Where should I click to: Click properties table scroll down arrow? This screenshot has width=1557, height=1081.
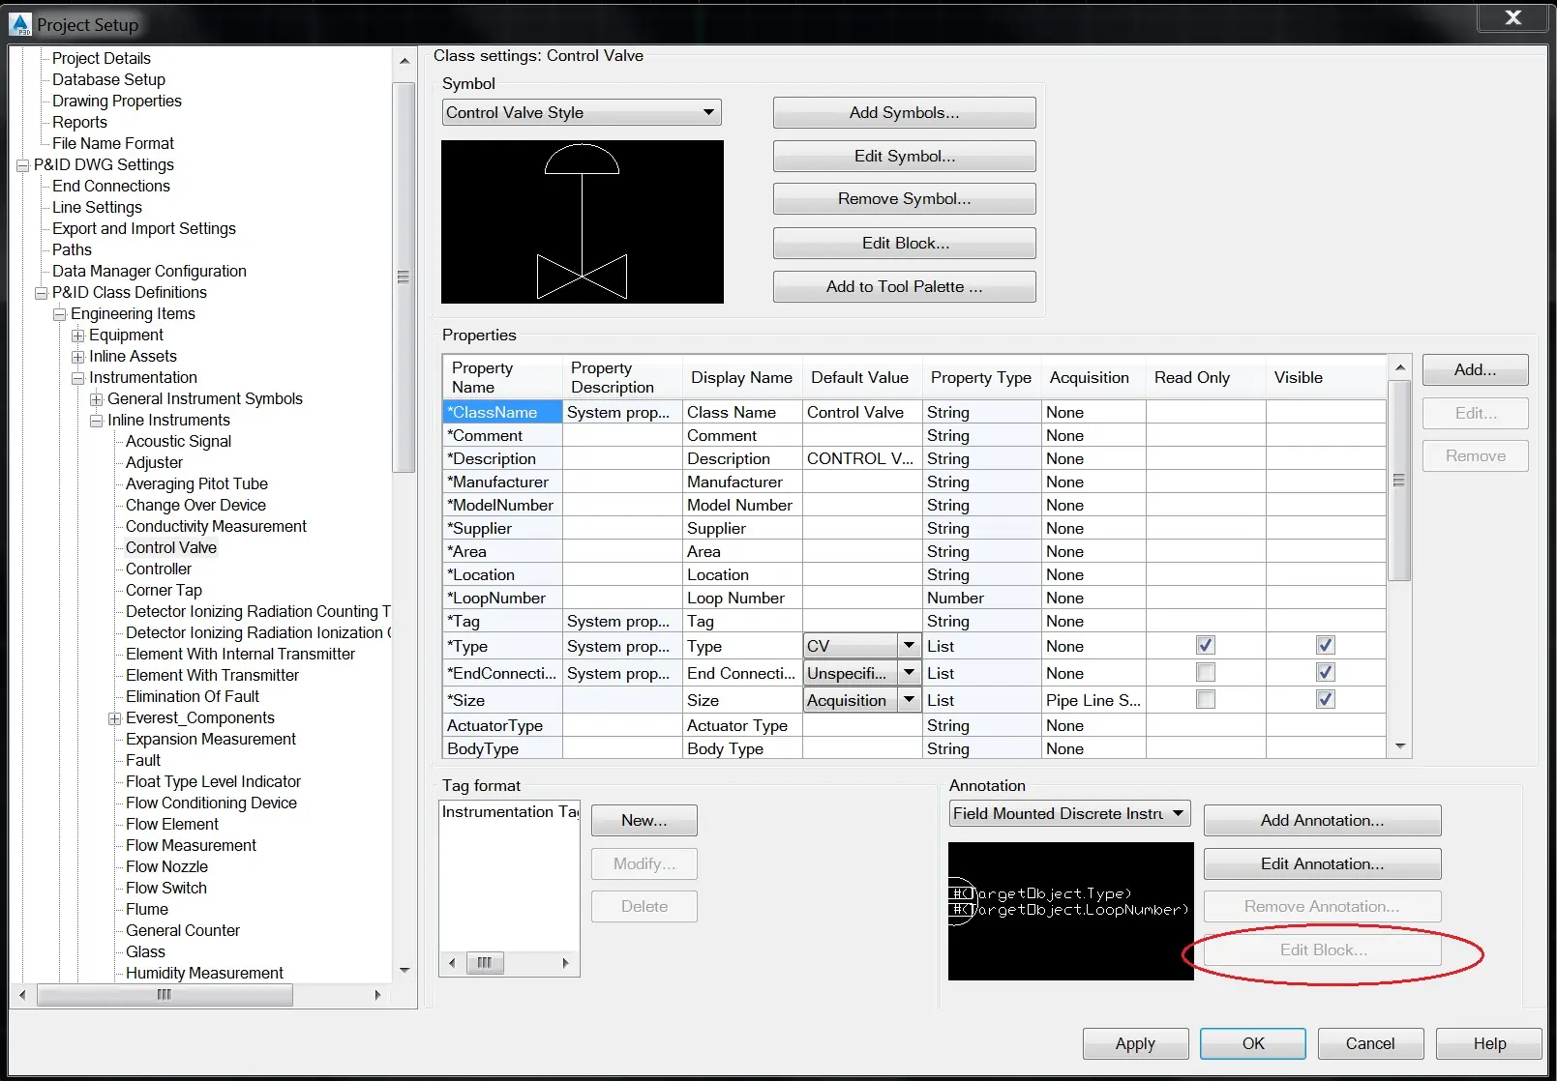(x=1400, y=746)
